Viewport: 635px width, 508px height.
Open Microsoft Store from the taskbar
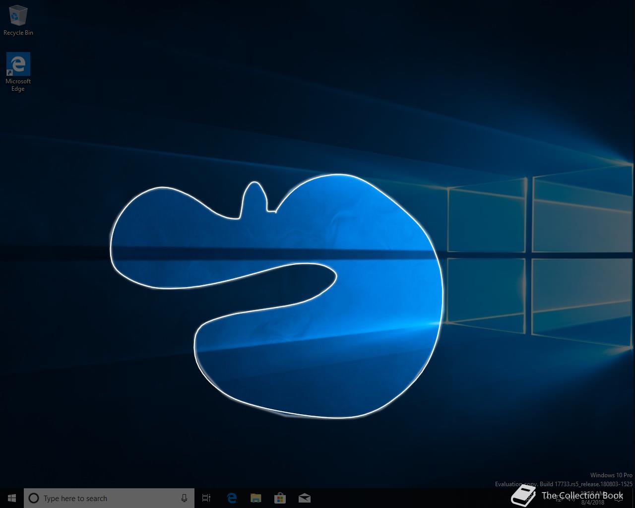[x=280, y=498]
